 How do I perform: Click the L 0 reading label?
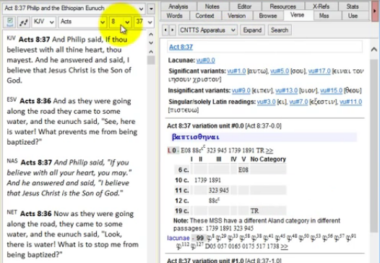[x=173, y=151]
